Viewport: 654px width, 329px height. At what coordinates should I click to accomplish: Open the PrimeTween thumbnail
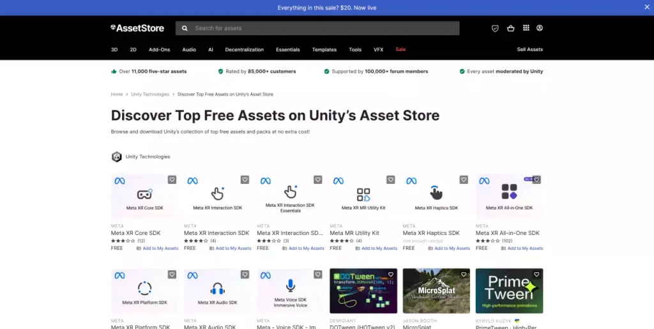[x=509, y=291]
